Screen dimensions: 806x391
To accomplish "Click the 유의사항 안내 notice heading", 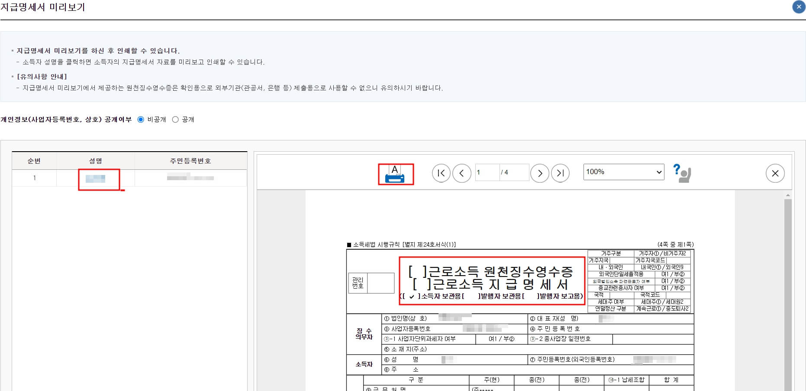I will pyautogui.click(x=42, y=77).
